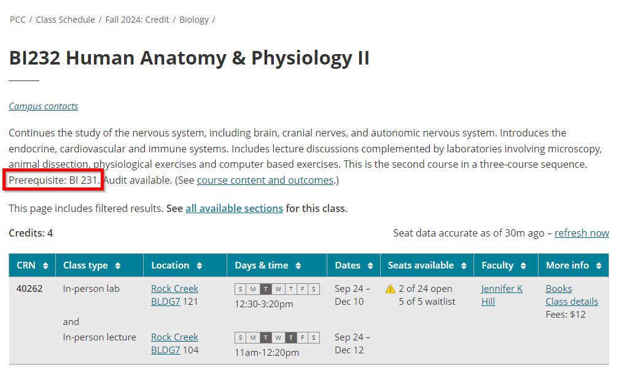The width and height of the screenshot is (619, 373).
Task: Click the Seats available sort arrows
Action: tap(464, 265)
